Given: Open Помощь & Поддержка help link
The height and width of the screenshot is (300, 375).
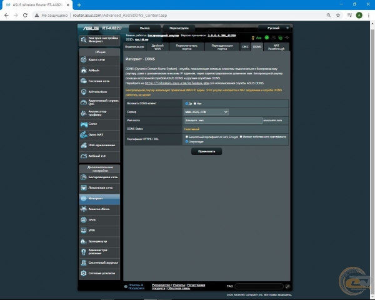Looking at the screenshot, I should coord(136,287).
